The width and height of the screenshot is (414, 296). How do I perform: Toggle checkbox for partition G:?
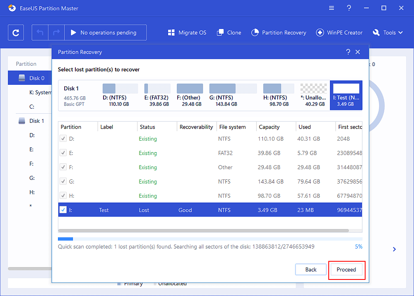click(63, 181)
